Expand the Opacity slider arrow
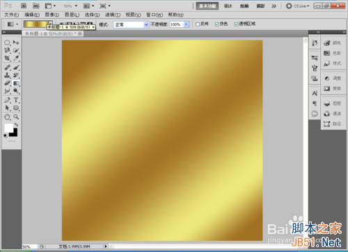 [187, 24]
